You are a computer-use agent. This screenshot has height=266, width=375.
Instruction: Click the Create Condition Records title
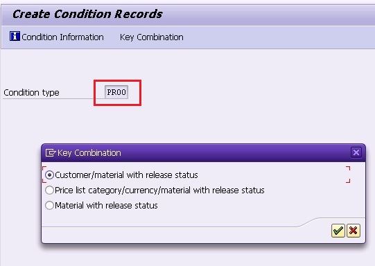[87, 14]
